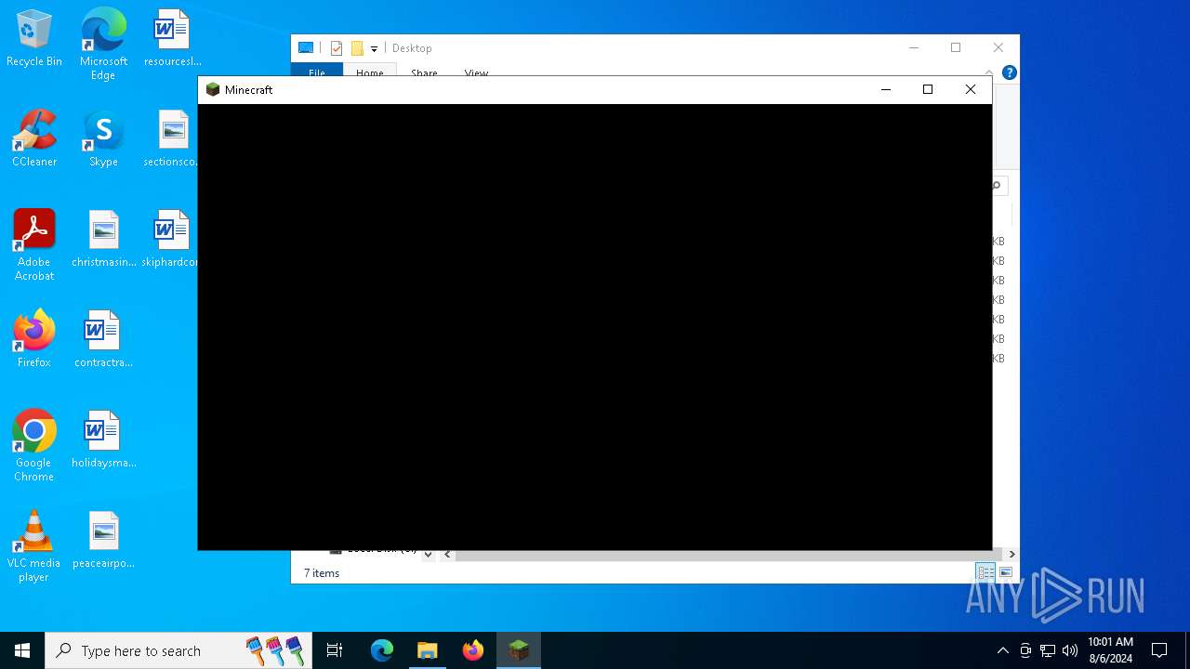Image resolution: width=1190 pixels, height=669 pixels.
Task: Select the holidaysma... Word document on desktop
Action: pyautogui.click(x=103, y=439)
